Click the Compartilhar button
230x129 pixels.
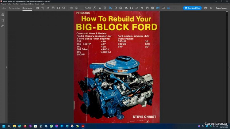point(192,8)
